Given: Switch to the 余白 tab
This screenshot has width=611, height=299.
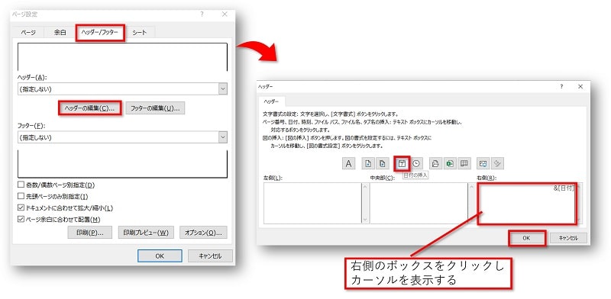Looking at the screenshot, I should (60, 33).
